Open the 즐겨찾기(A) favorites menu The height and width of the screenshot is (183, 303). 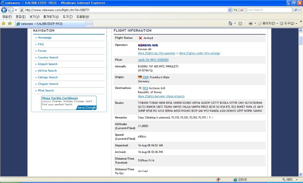[x=51, y=17]
